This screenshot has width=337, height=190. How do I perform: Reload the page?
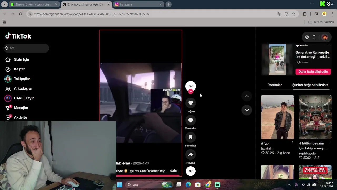[21, 14]
